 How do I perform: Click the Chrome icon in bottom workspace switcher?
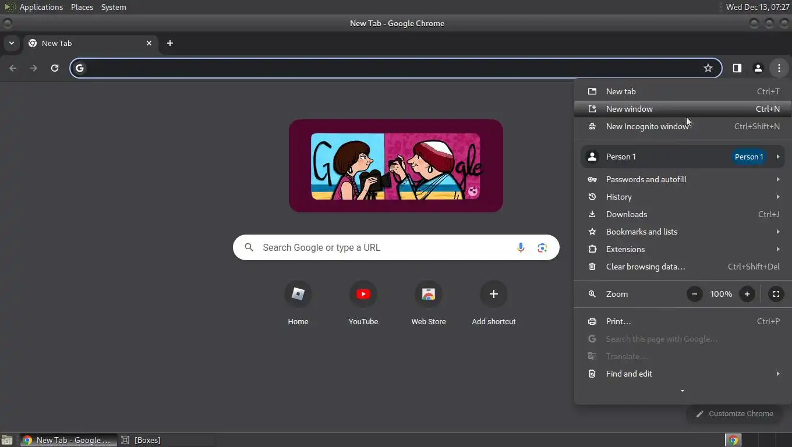[734, 440]
